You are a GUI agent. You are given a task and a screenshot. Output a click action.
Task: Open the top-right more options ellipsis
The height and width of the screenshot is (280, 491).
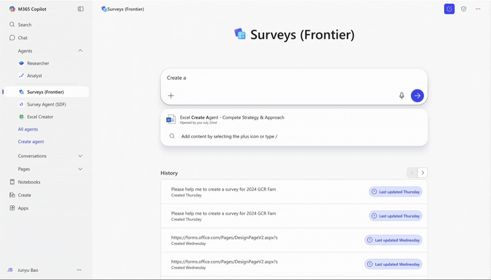pos(478,9)
